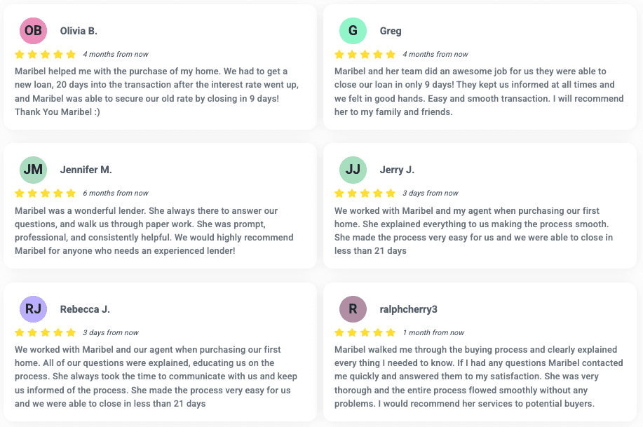This screenshot has width=643, height=427.
Task: Open Rebecca J.'s purple RJ avatar
Action: click(x=33, y=309)
